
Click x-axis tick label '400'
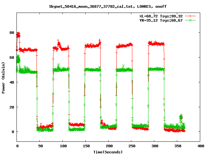tap(201, 146)
